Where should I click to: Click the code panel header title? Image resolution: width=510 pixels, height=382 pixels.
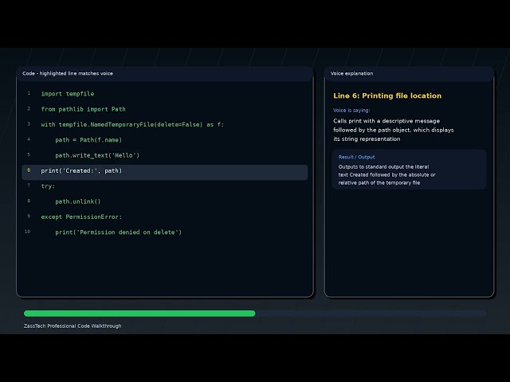[68, 73]
